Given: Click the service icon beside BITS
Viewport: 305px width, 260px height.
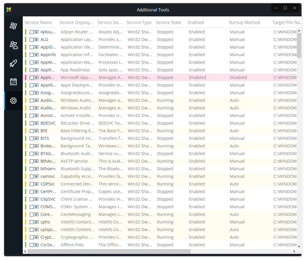Looking at the screenshot, I should coord(36,139).
